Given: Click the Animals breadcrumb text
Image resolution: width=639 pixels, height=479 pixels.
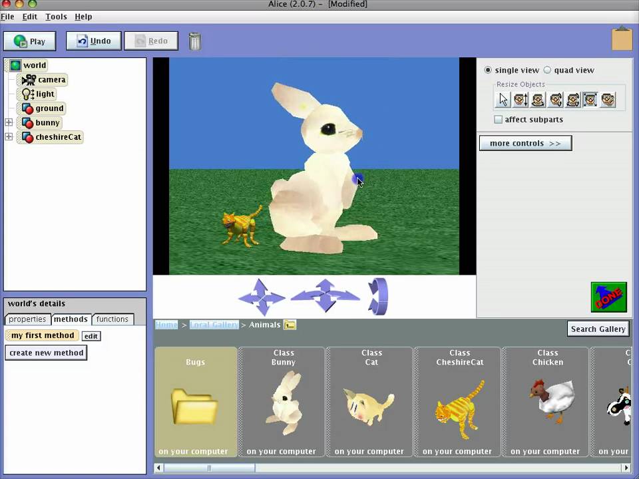Looking at the screenshot, I should coord(264,325).
